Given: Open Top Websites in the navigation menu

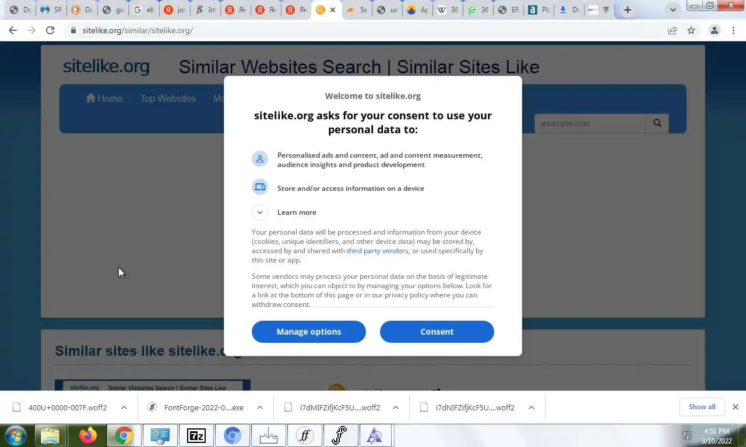Looking at the screenshot, I should 168,98.
